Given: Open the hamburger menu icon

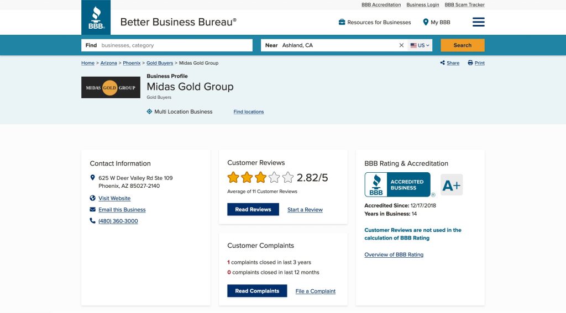Looking at the screenshot, I should pyautogui.click(x=478, y=22).
